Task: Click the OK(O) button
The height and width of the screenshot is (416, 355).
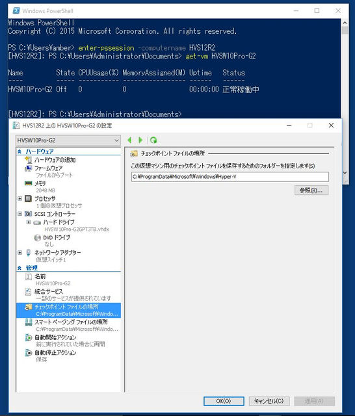Action: point(224,401)
